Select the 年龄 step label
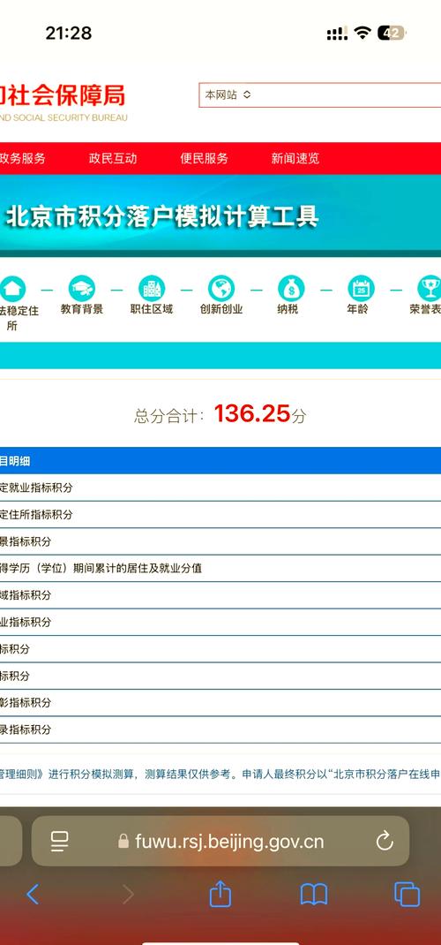Viewport: 441px width, 945px height. 357,309
